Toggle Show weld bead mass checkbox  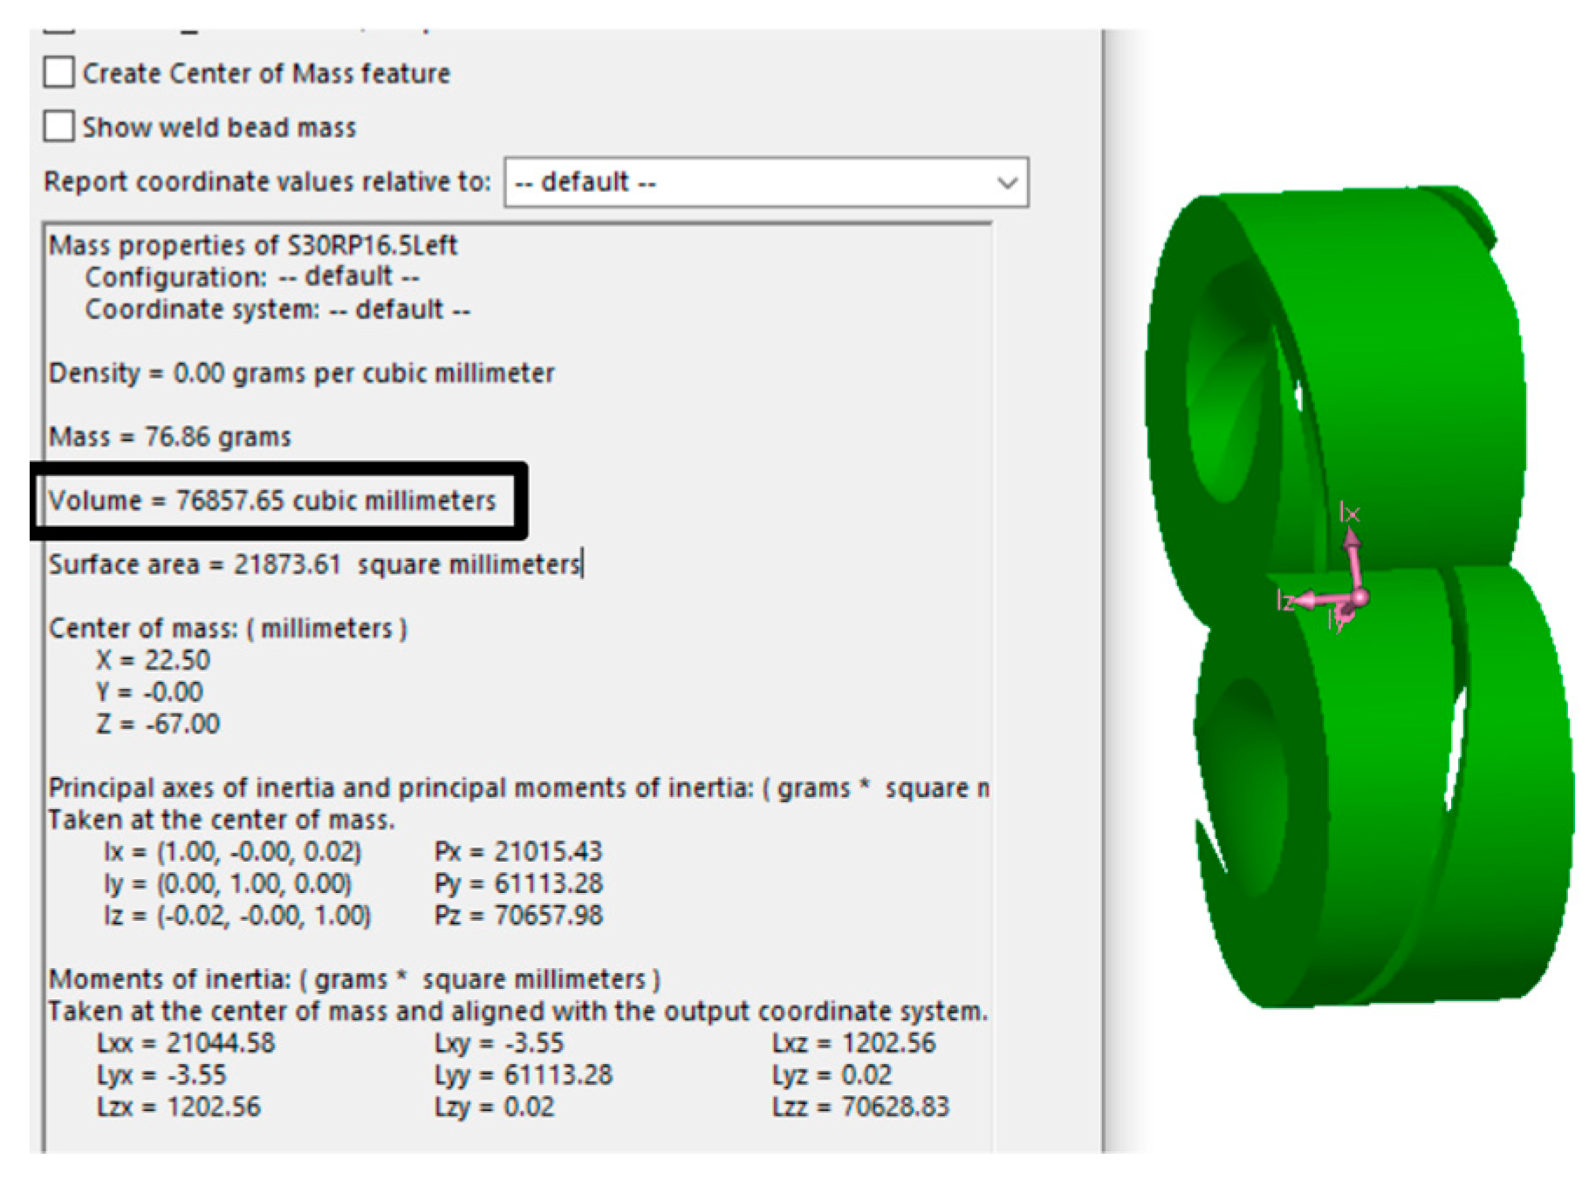point(59,126)
